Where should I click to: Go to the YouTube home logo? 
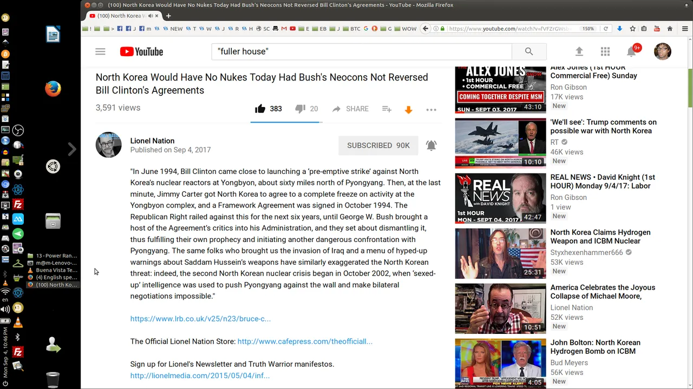click(141, 52)
